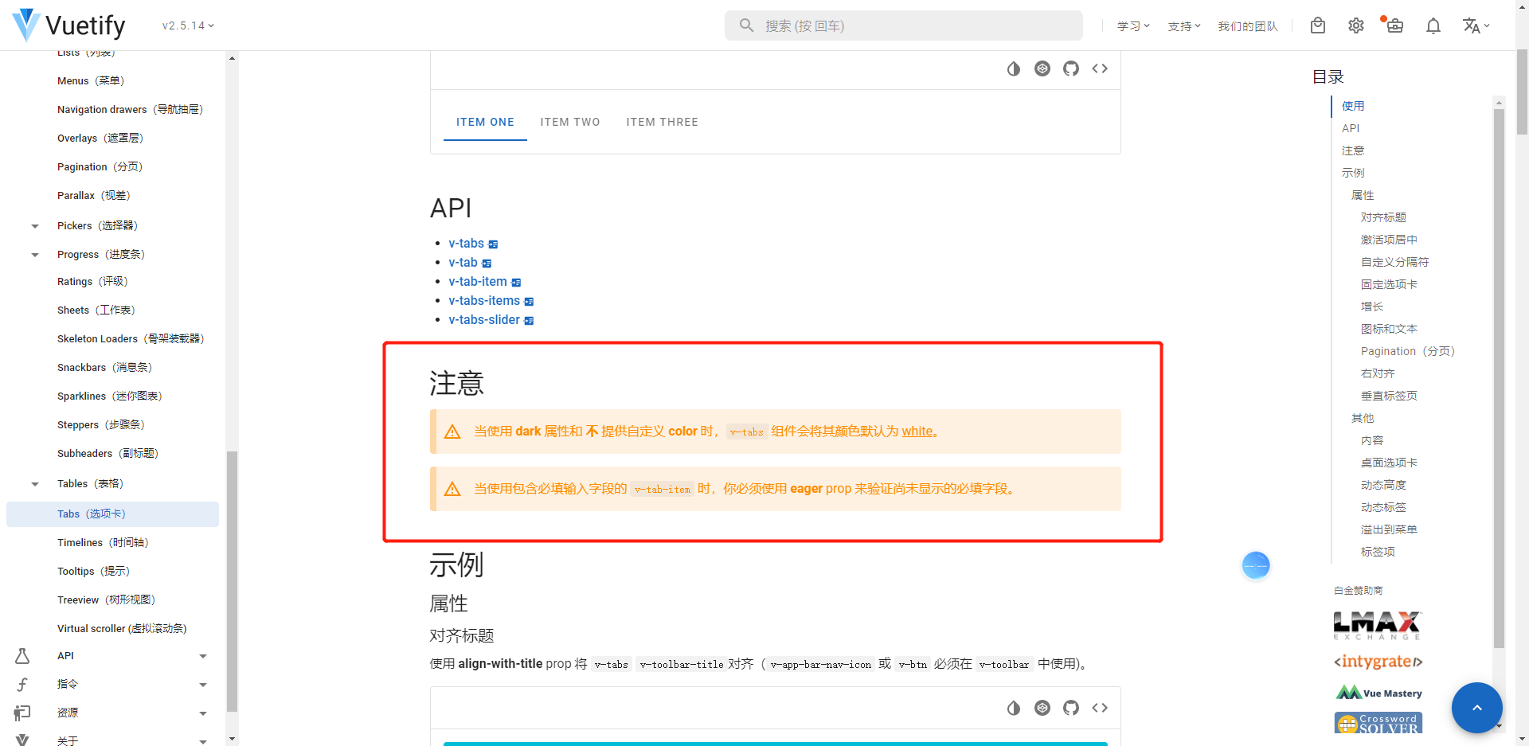
Task: Open the v2.5.14 version selector
Action: (186, 25)
